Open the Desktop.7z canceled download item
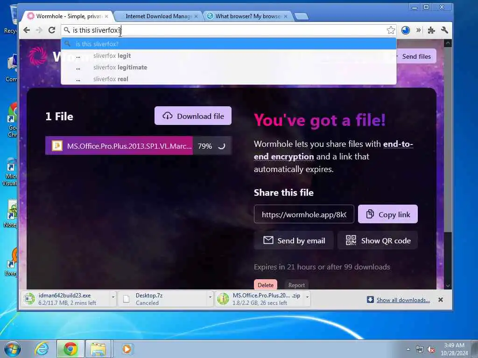 pos(162,299)
